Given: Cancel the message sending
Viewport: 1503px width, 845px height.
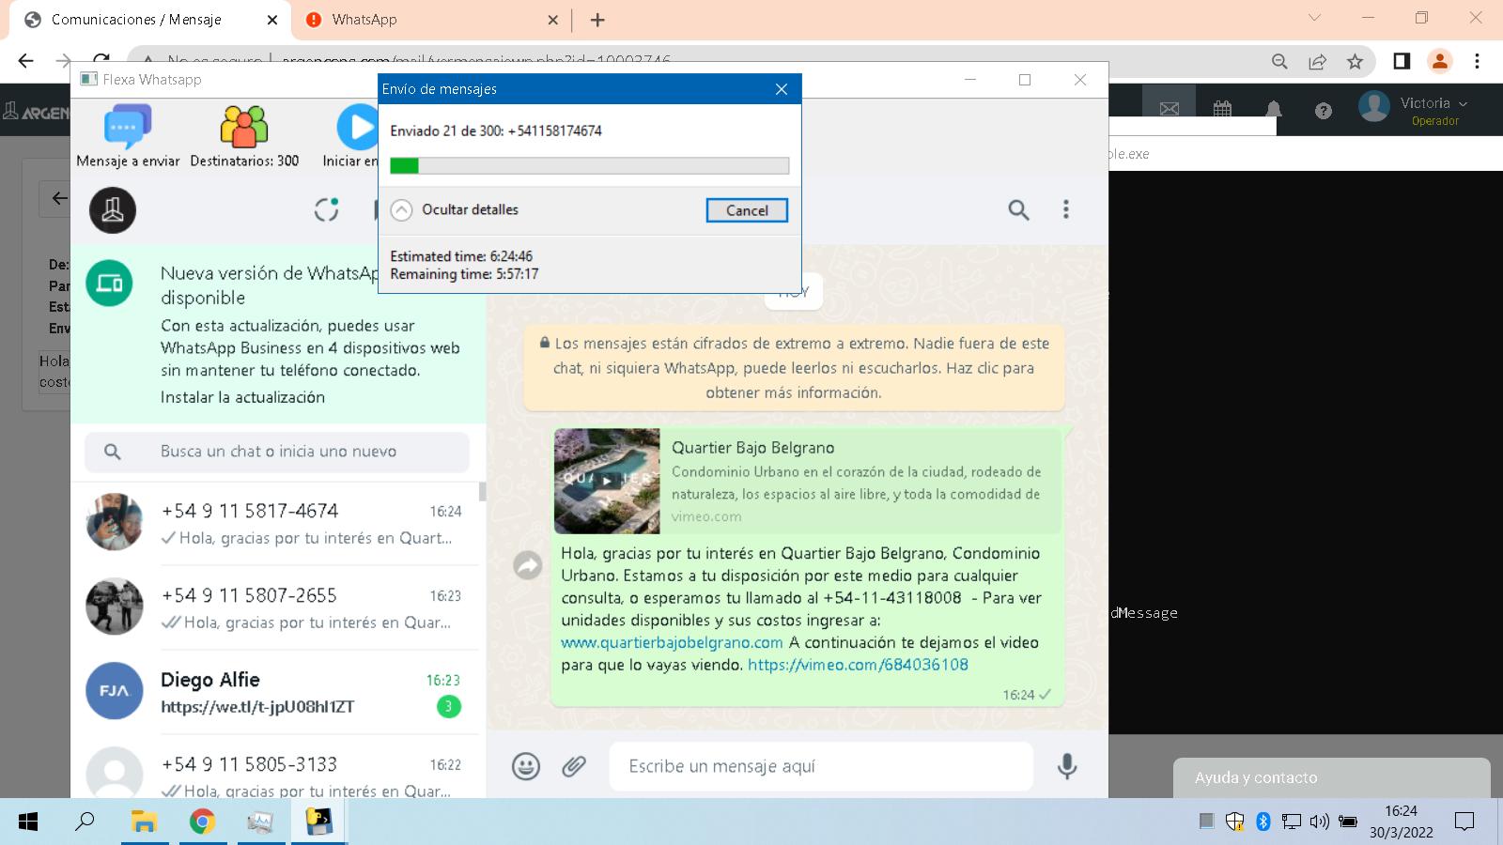Looking at the screenshot, I should point(747,210).
